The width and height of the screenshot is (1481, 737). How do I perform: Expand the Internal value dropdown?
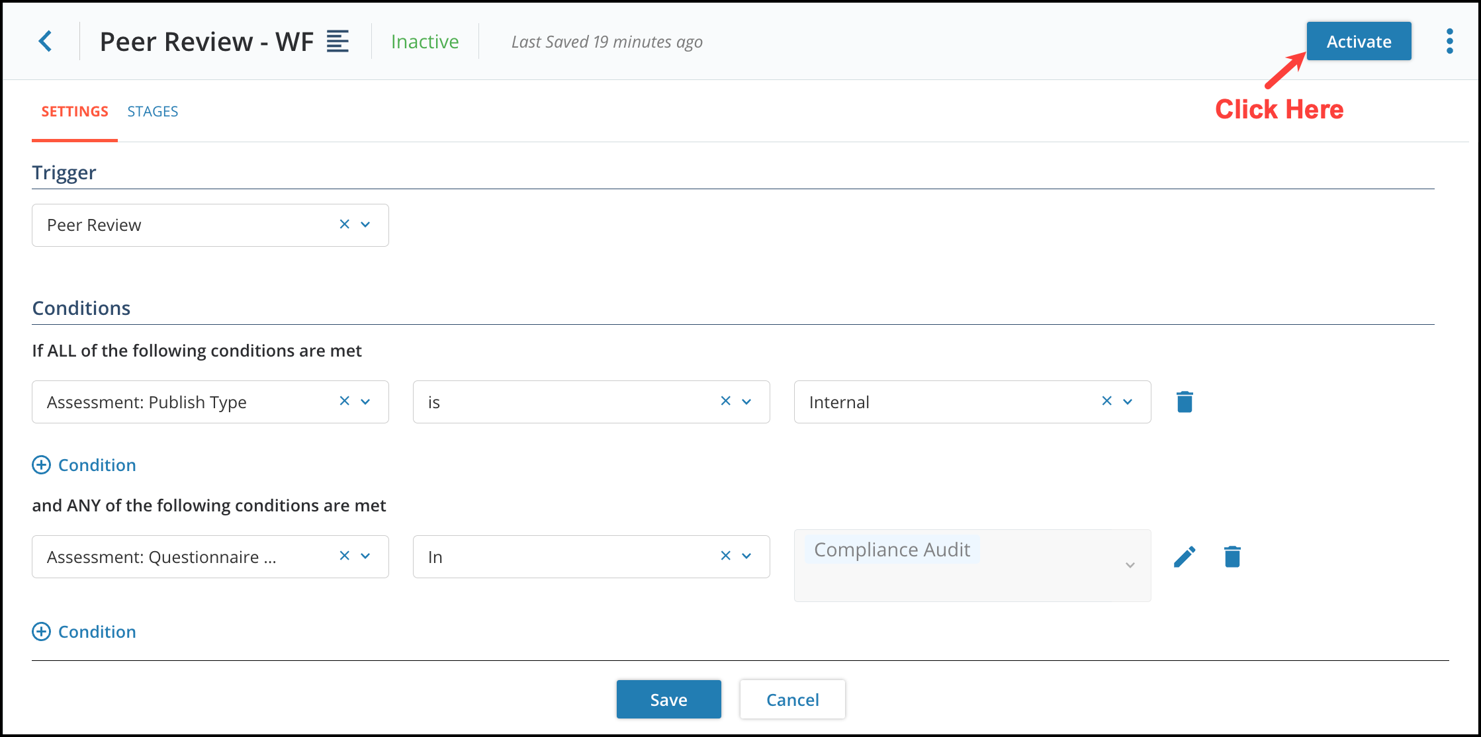(x=1128, y=402)
